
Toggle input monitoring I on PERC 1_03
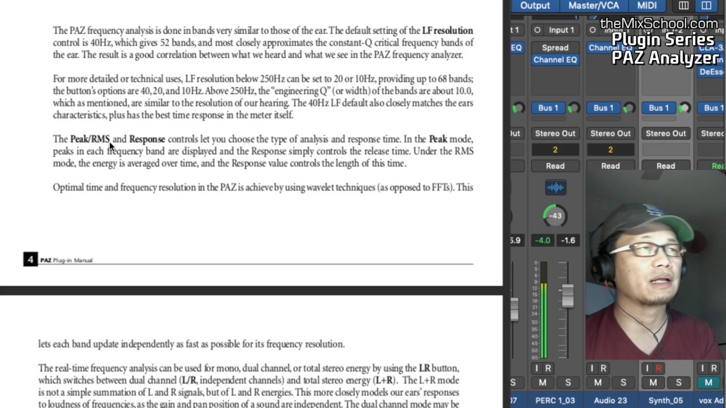coord(537,368)
